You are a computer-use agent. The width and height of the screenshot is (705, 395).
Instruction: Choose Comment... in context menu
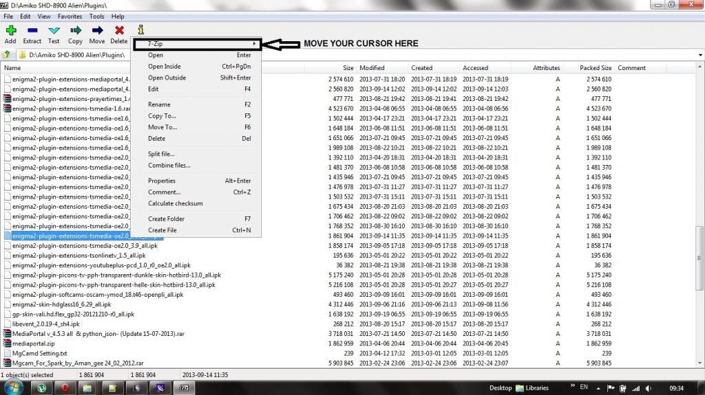coord(196,192)
